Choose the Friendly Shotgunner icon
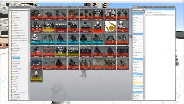Screen dimensions: 184x104 86,39
